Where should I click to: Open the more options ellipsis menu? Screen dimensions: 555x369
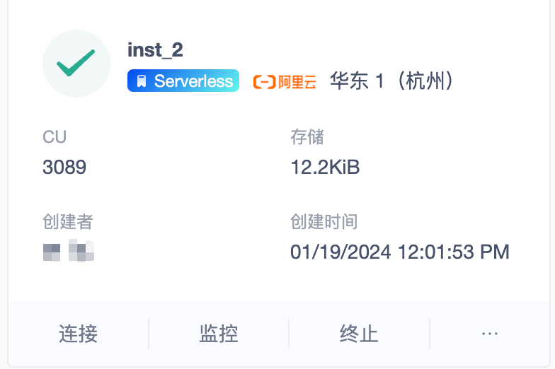pos(490,333)
